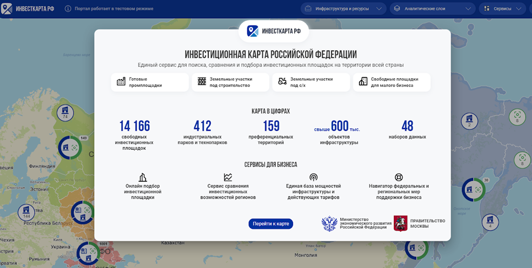Viewport: 532px width, 268px height.
Task: Click the map cluster marker labeled 74
Action: point(65,113)
